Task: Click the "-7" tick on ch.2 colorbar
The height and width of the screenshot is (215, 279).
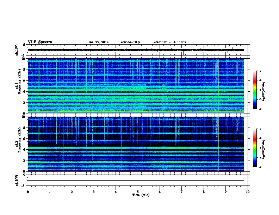Action: point(260,167)
